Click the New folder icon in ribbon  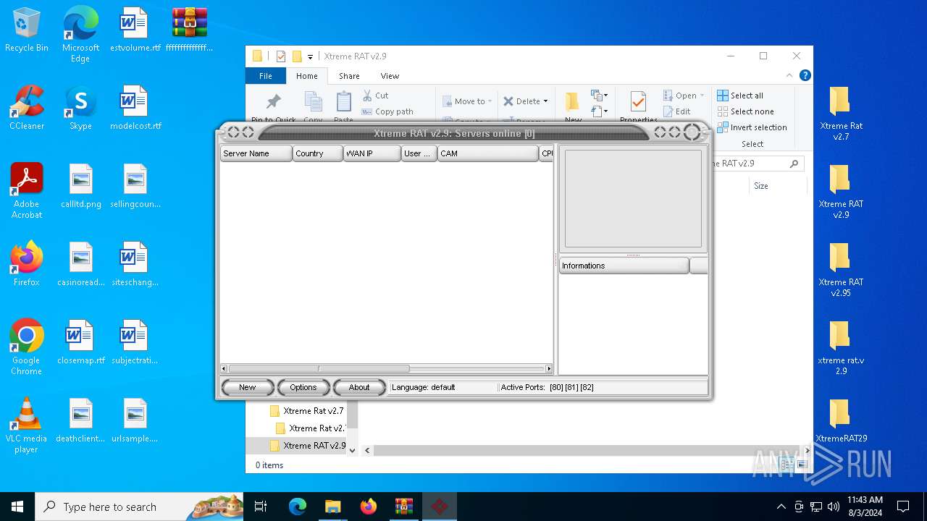pyautogui.click(x=573, y=103)
